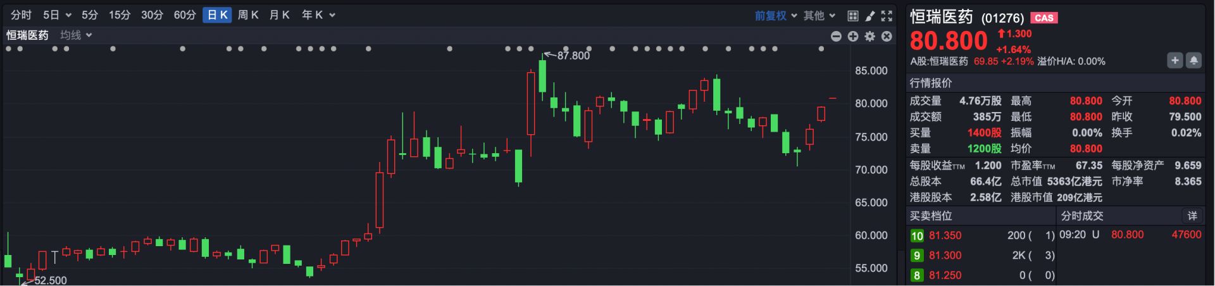Viewport: 1215px width, 286px height.
Task: Zoom in the K-line chart with plus icon
Action: pos(853,37)
